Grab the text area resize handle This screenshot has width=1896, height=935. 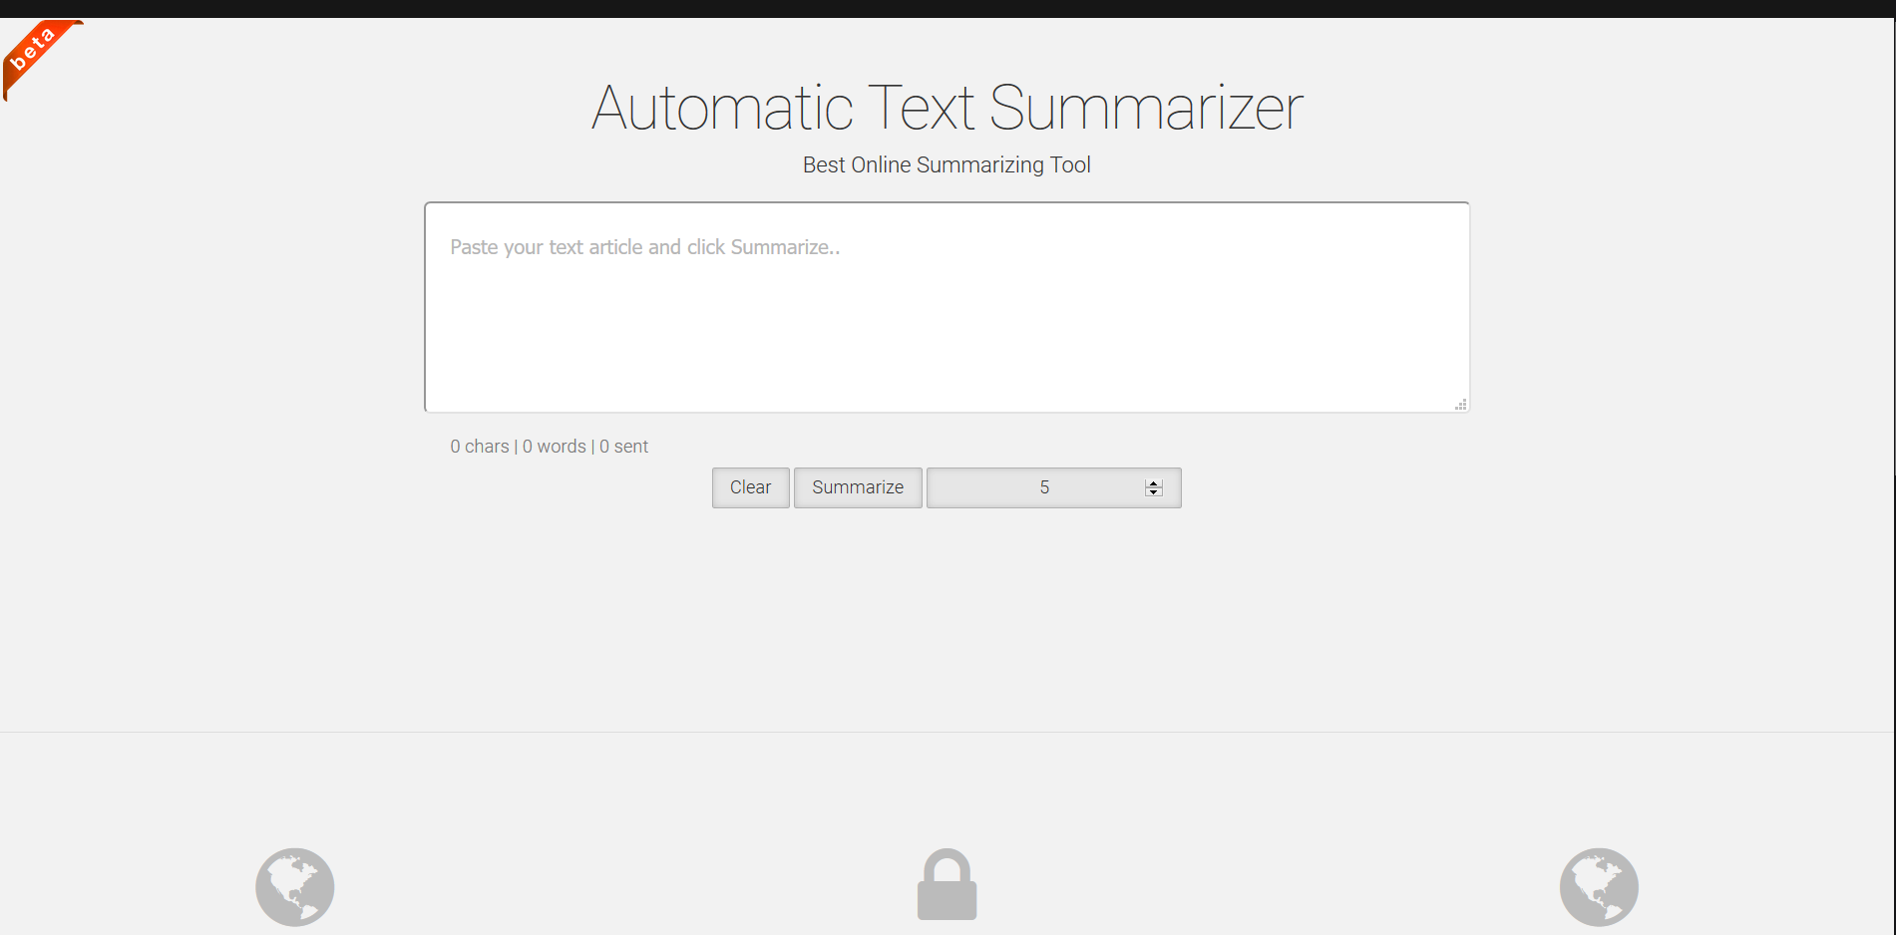tap(1460, 404)
